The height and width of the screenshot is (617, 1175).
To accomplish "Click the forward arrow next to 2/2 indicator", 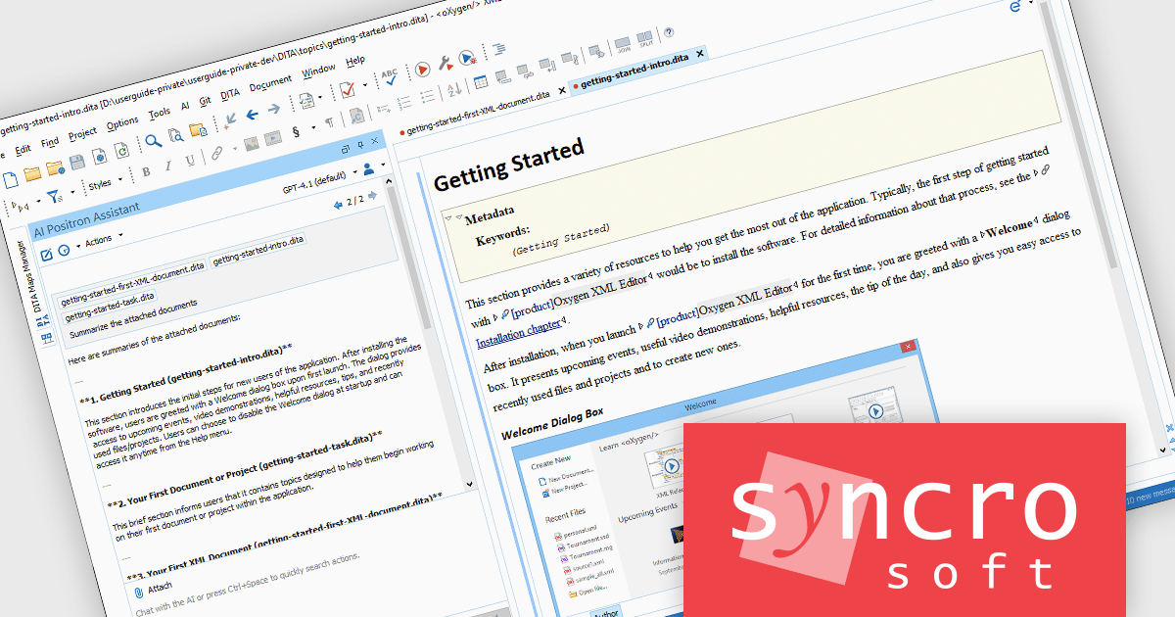I will [x=372, y=194].
